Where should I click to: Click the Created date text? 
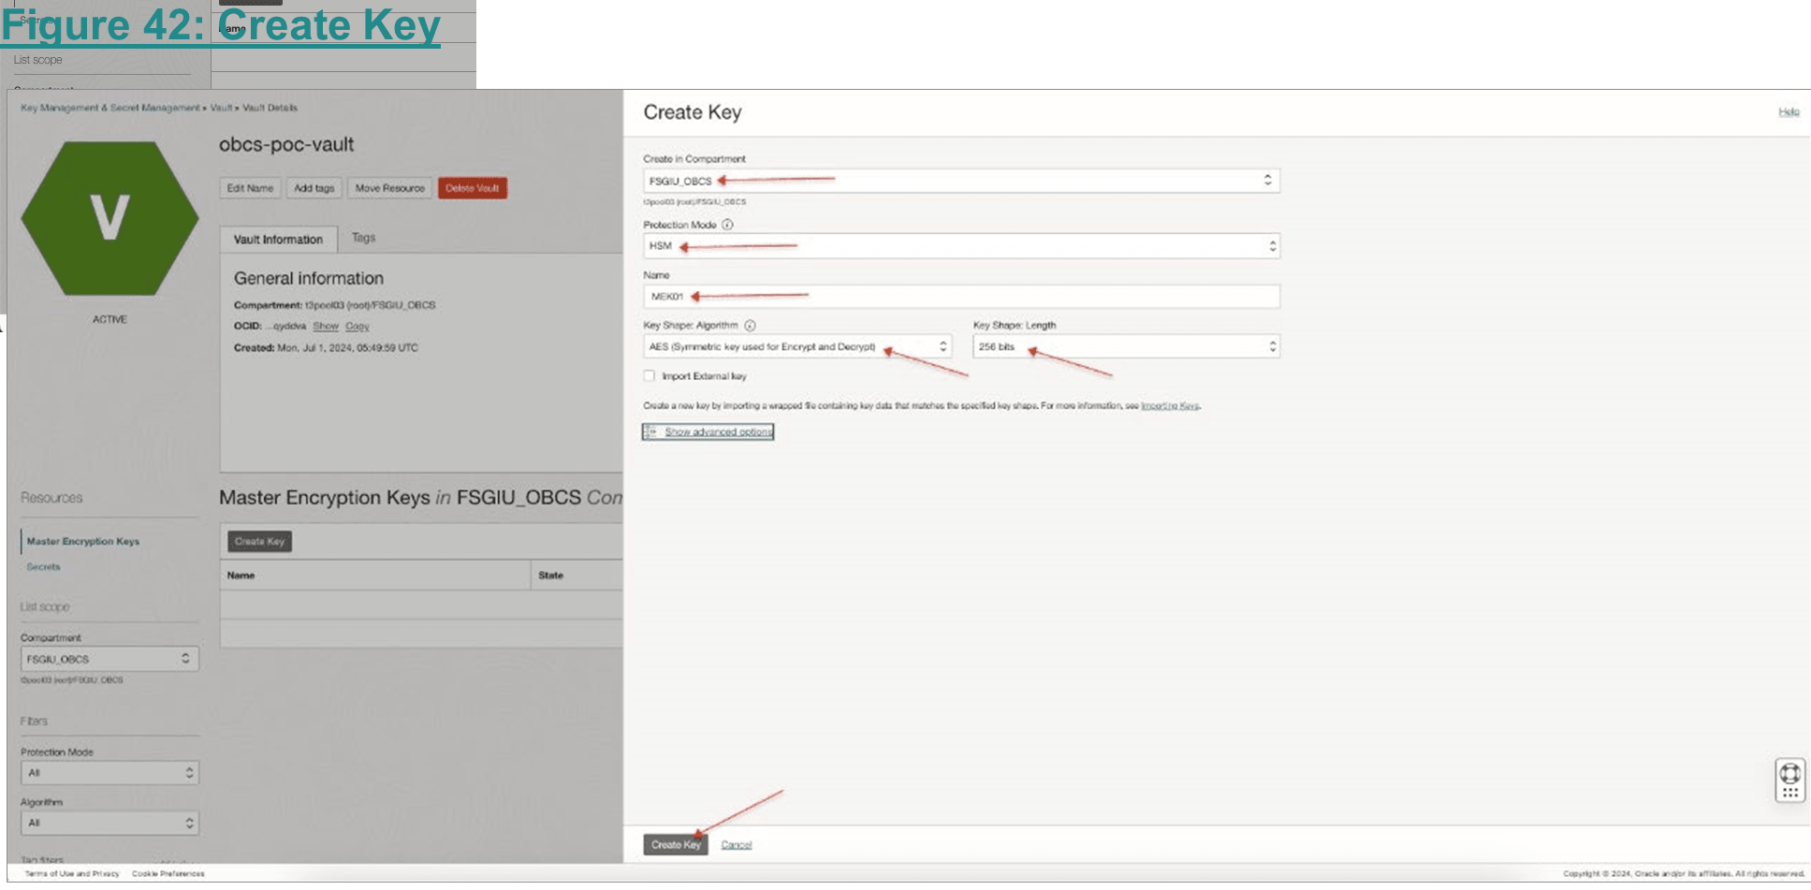coord(326,348)
